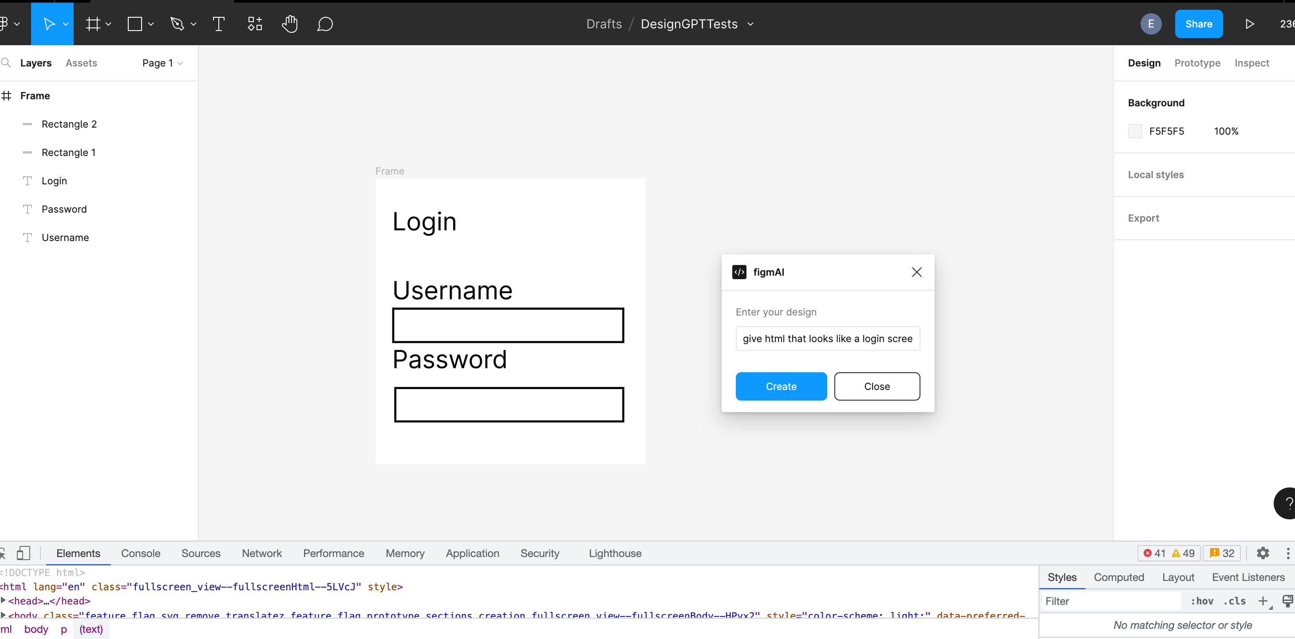Select the Pen tool
Viewport: 1295px width, 639px height.
[177, 23]
